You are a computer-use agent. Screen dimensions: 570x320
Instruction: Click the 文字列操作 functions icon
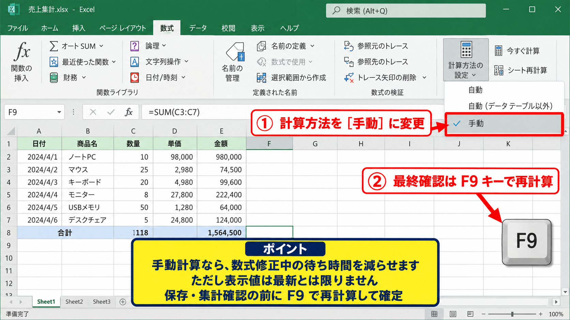(x=135, y=62)
